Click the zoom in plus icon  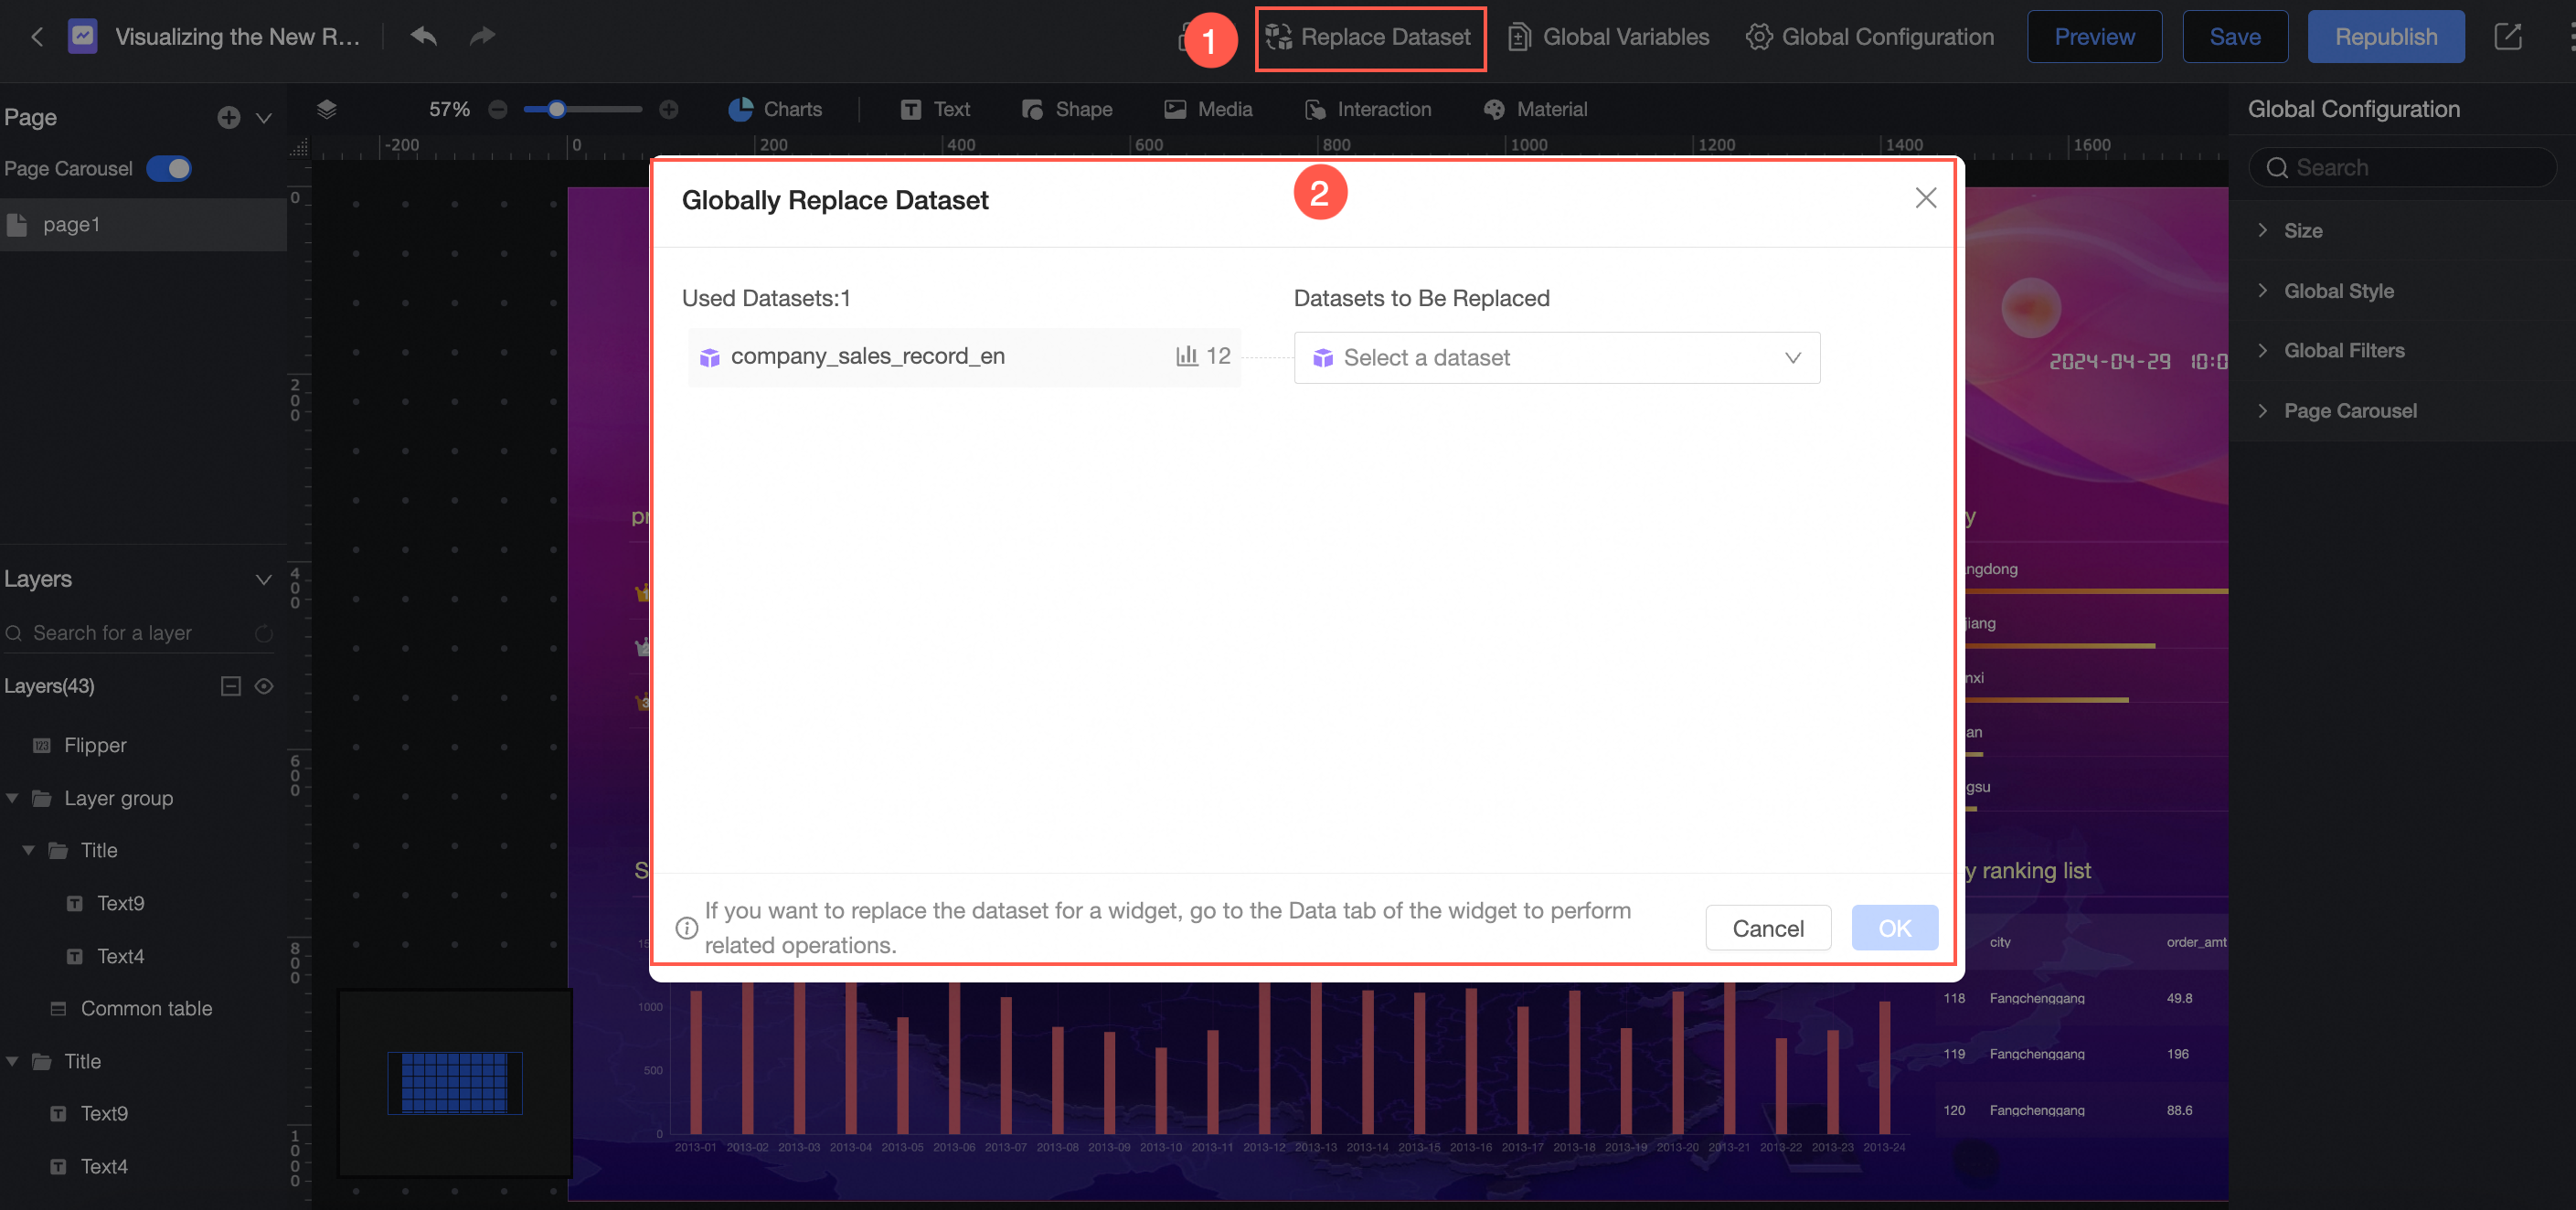pyautogui.click(x=669, y=110)
